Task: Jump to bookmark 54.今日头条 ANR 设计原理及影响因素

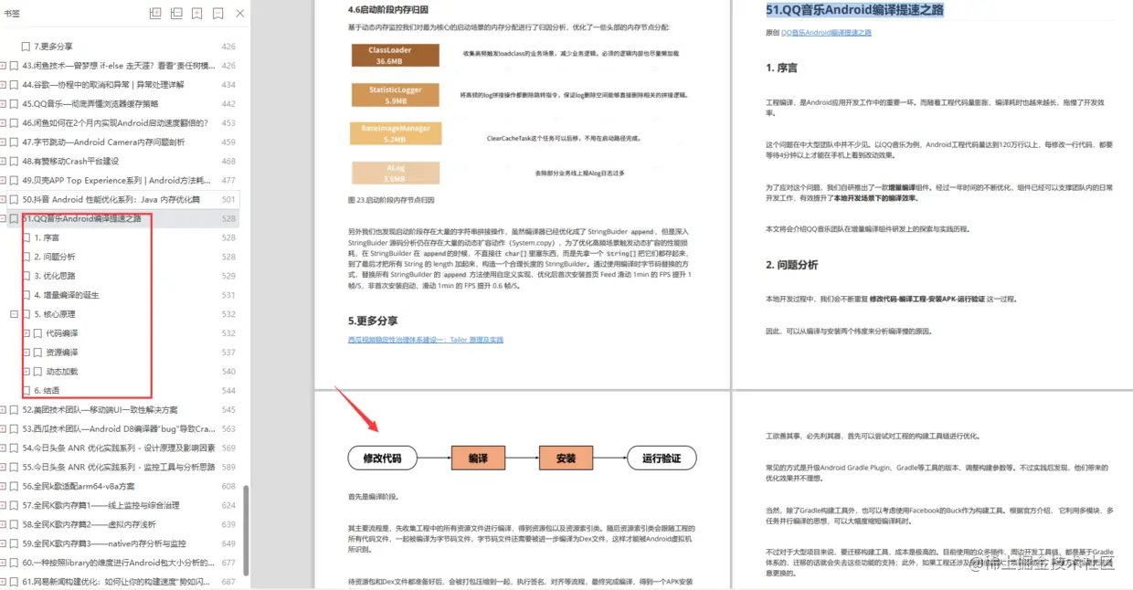Action: 119,448
